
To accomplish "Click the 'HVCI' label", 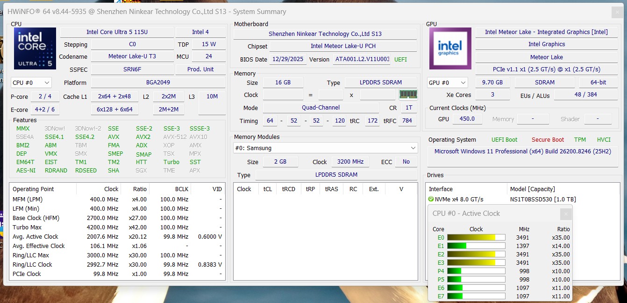I will pos(604,140).
